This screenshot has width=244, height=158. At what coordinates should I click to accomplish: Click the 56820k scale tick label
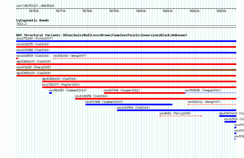point(195,11)
